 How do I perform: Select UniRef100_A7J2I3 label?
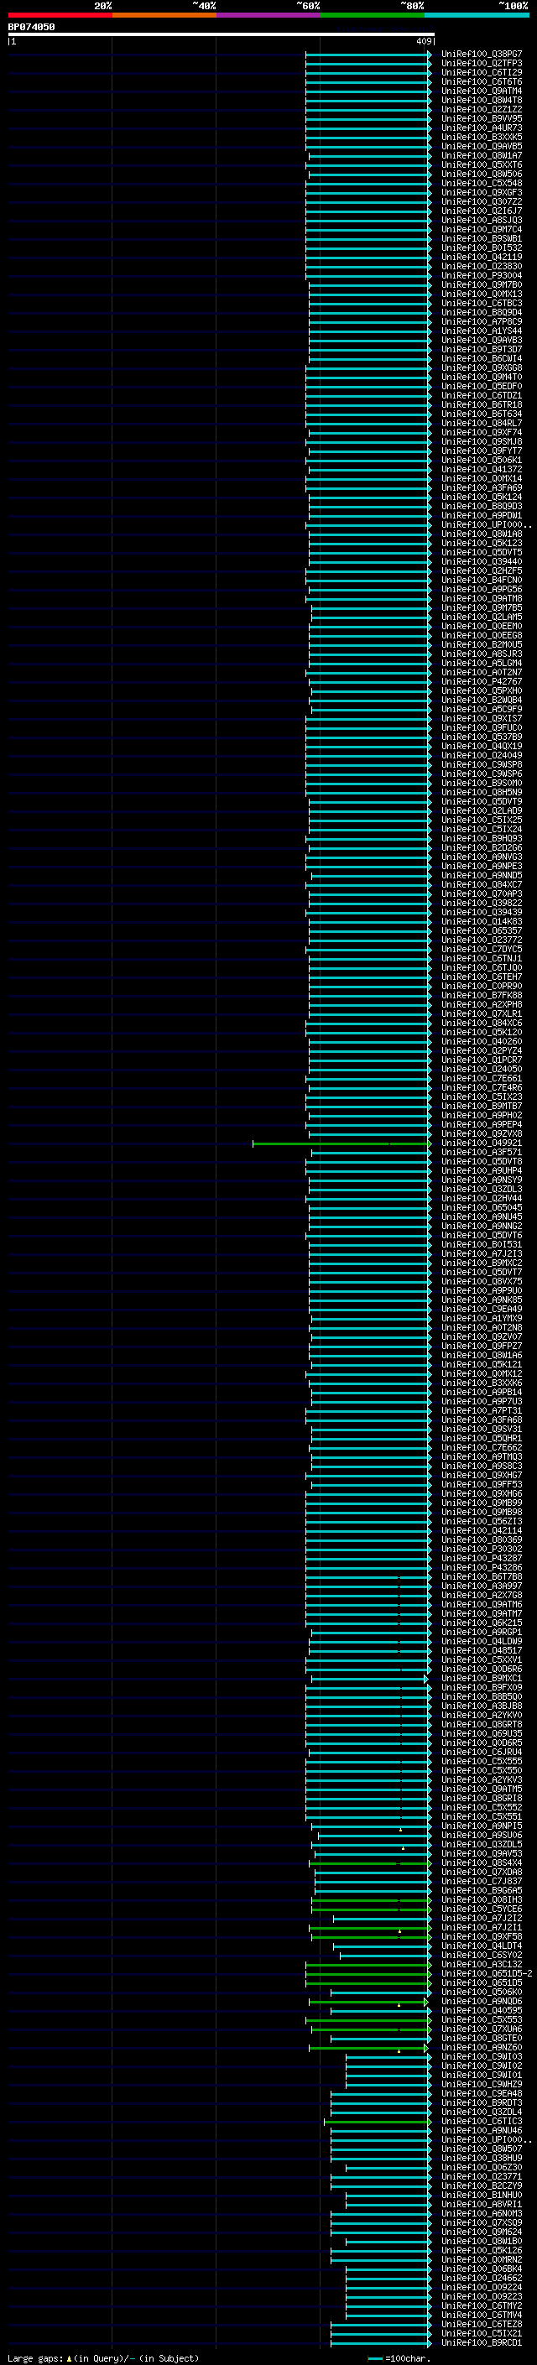[481, 1254]
